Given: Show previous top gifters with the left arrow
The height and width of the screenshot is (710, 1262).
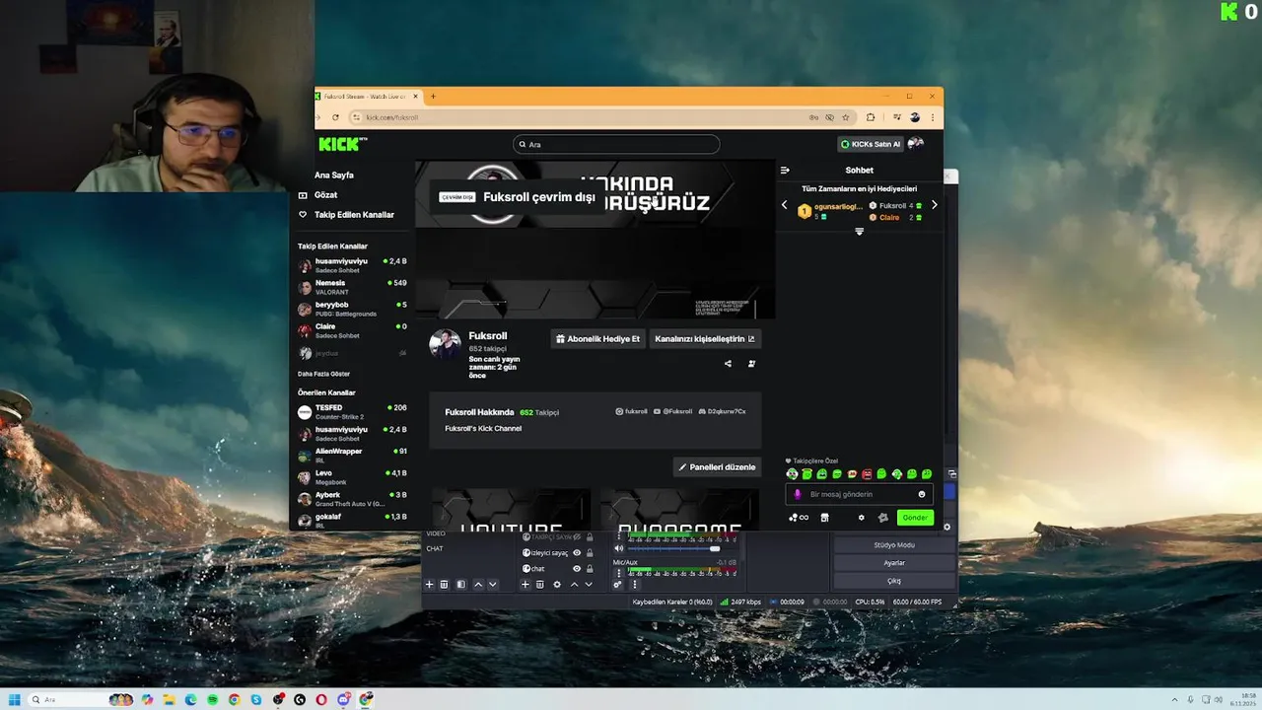Looking at the screenshot, I should click(x=785, y=205).
